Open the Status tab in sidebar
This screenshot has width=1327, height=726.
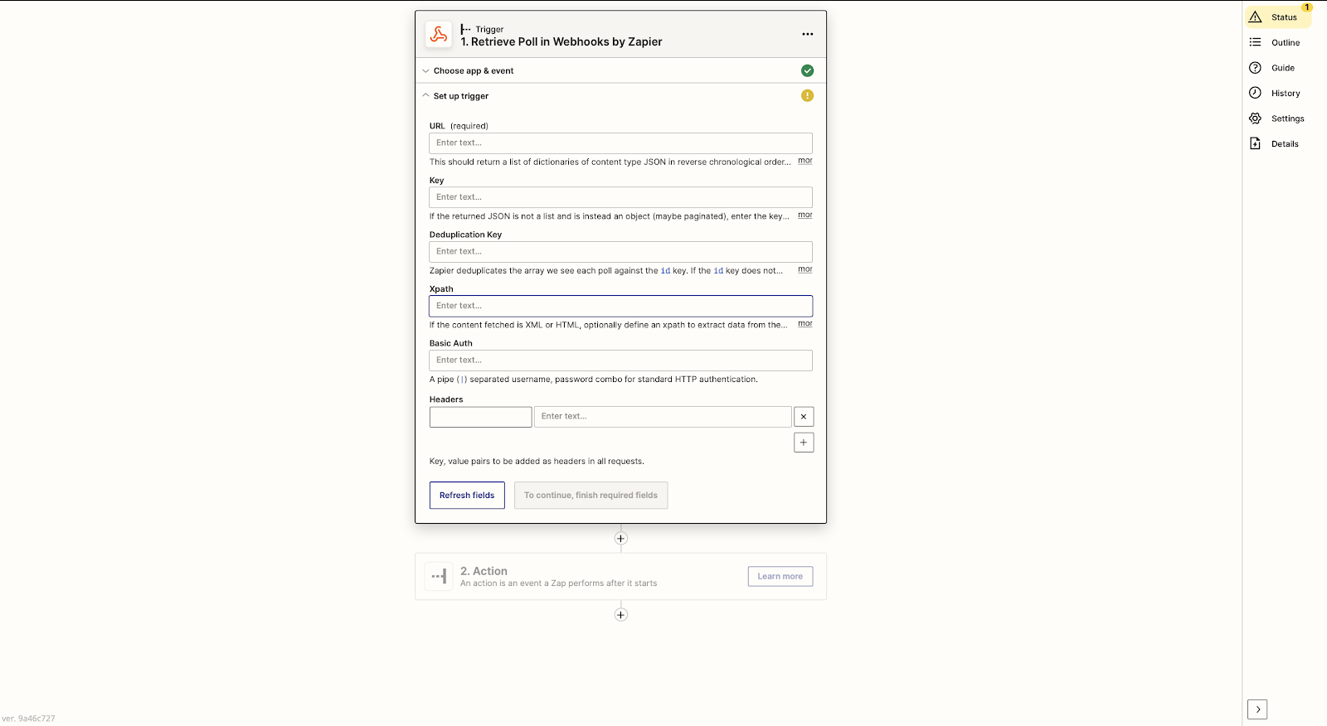pyautogui.click(x=1278, y=17)
